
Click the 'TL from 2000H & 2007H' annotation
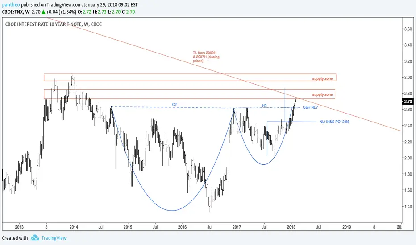(206, 57)
